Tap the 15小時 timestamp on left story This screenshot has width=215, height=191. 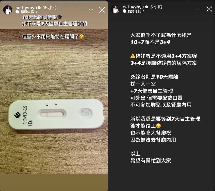(x=50, y=8)
